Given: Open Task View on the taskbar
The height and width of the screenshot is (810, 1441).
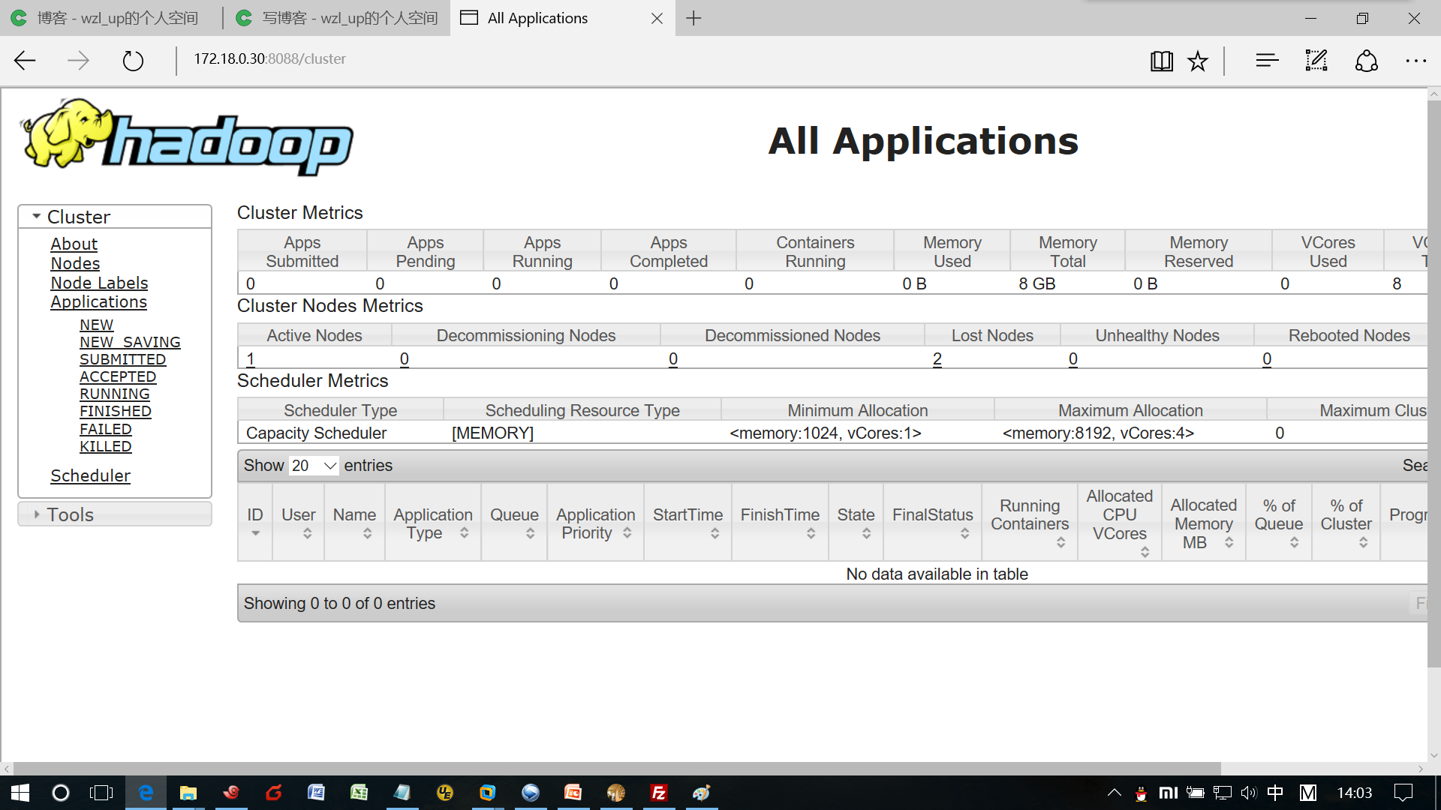Looking at the screenshot, I should click(x=101, y=793).
